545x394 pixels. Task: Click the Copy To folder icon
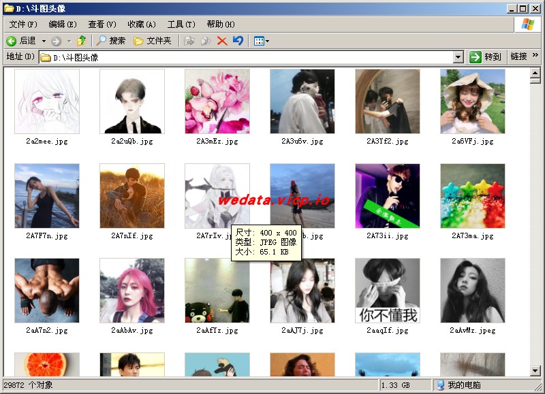tap(206, 41)
